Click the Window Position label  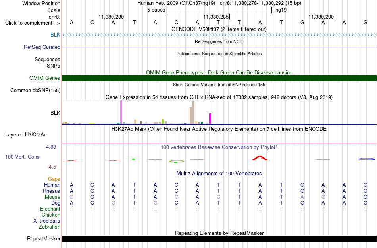pyautogui.click(x=41, y=3)
